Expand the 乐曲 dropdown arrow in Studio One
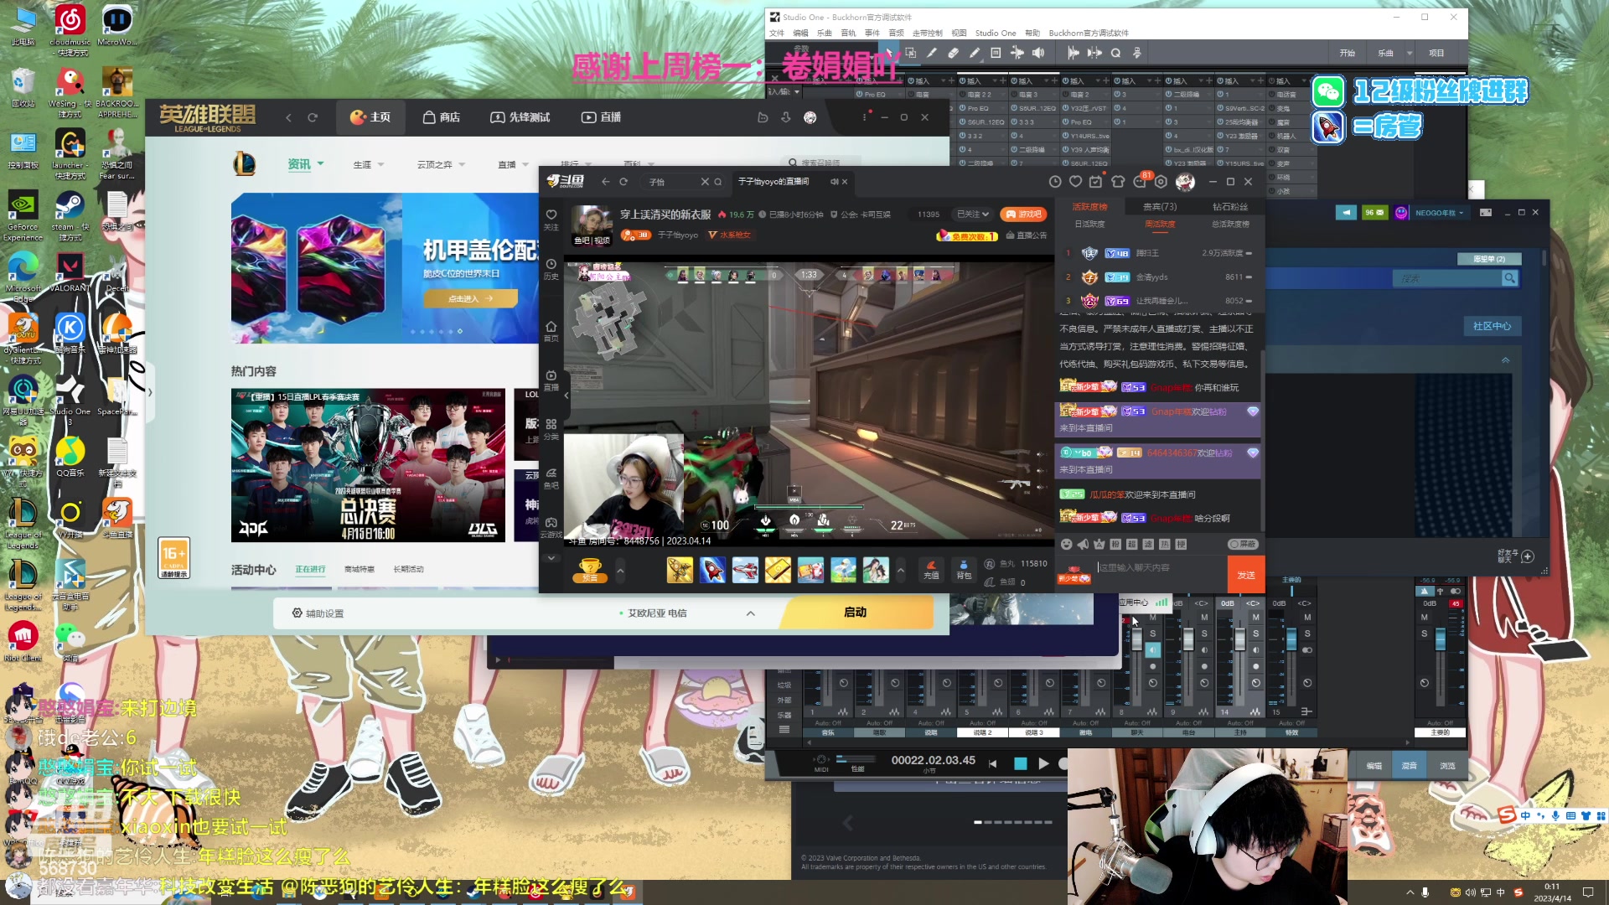The width and height of the screenshot is (1609, 905). click(x=1410, y=53)
